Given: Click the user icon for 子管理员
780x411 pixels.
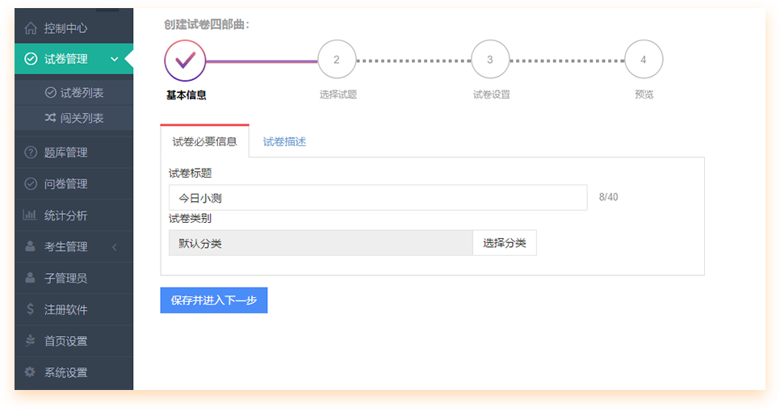Looking at the screenshot, I should [31, 277].
